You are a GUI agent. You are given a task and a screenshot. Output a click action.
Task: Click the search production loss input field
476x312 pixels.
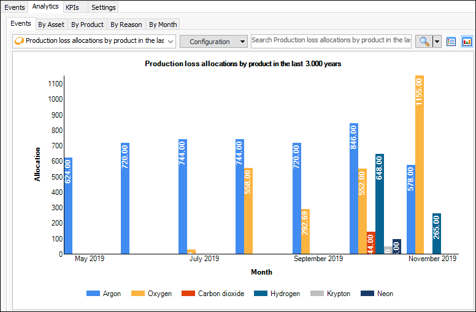coord(331,40)
